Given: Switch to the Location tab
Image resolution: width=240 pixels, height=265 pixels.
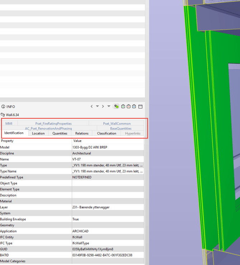Looking at the screenshot, I should tap(38, 133).
